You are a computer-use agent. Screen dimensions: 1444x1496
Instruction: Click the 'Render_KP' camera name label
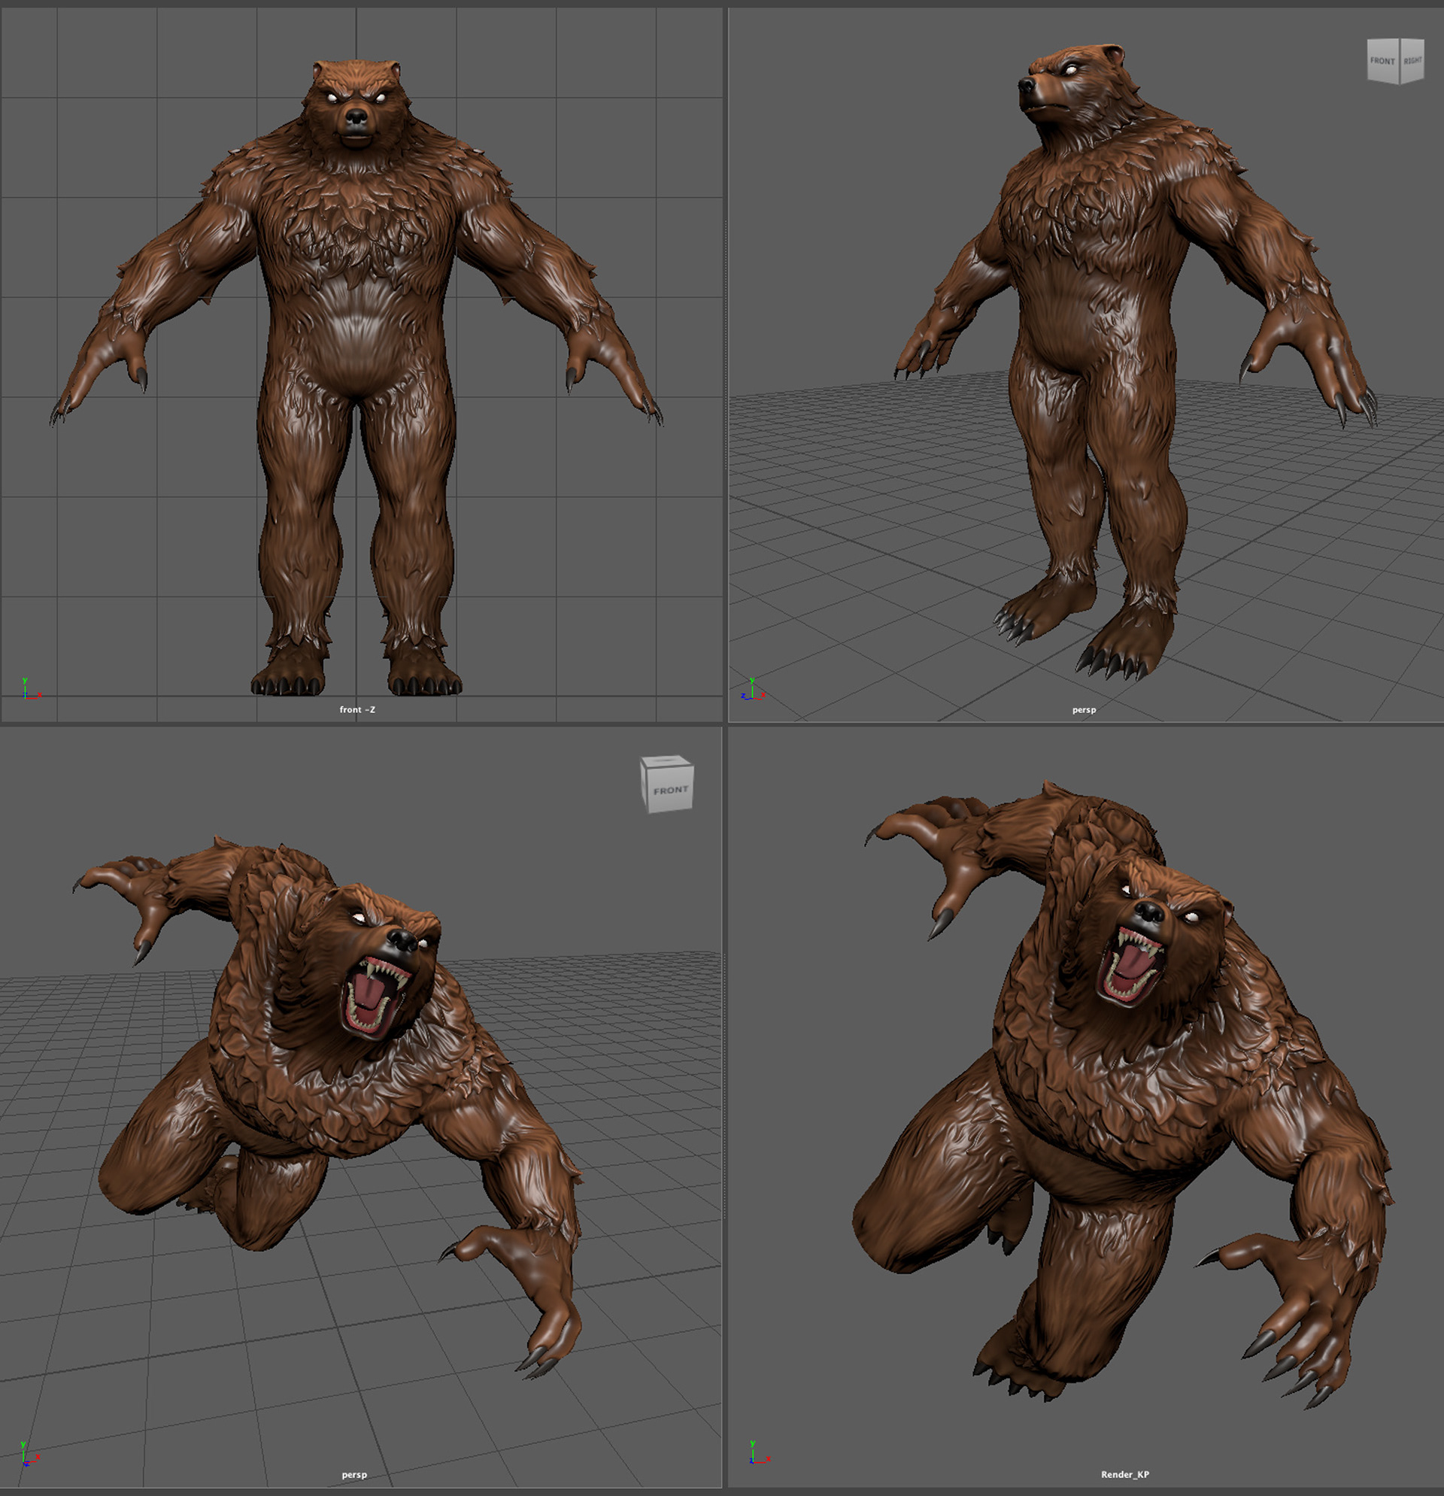click(1124, 1475)
